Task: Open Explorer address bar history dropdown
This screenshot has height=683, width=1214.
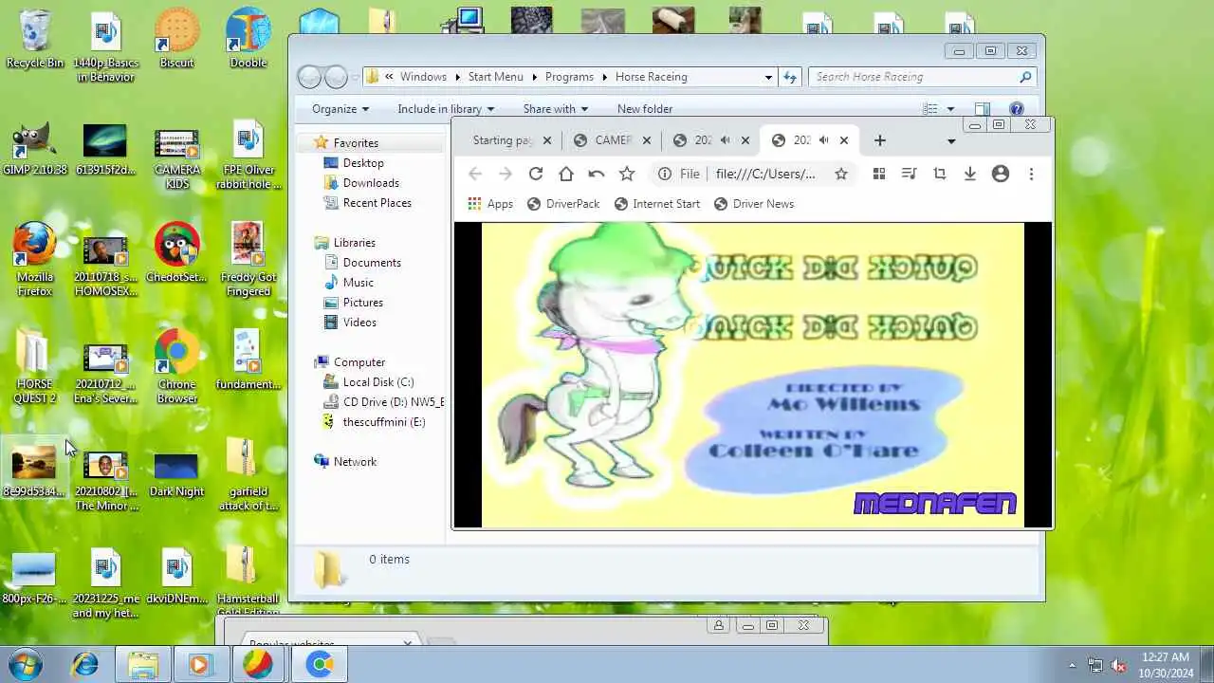Action: tap(768, 77)
